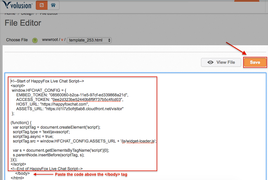This screenshot has height=180, width=268.
Task: Click the 'Start of HappyFox Live Chat Script' comment line
Action: 47,81
